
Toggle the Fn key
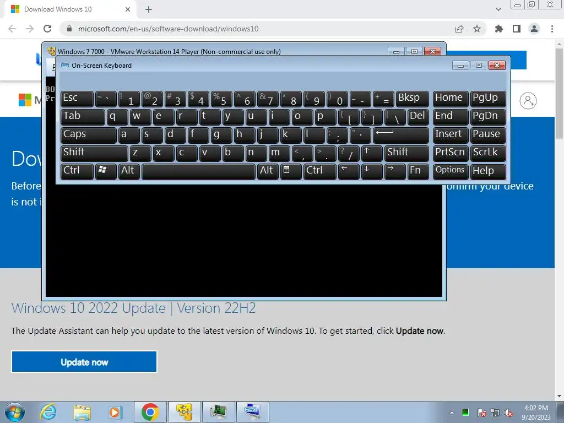tap(418, 171)
